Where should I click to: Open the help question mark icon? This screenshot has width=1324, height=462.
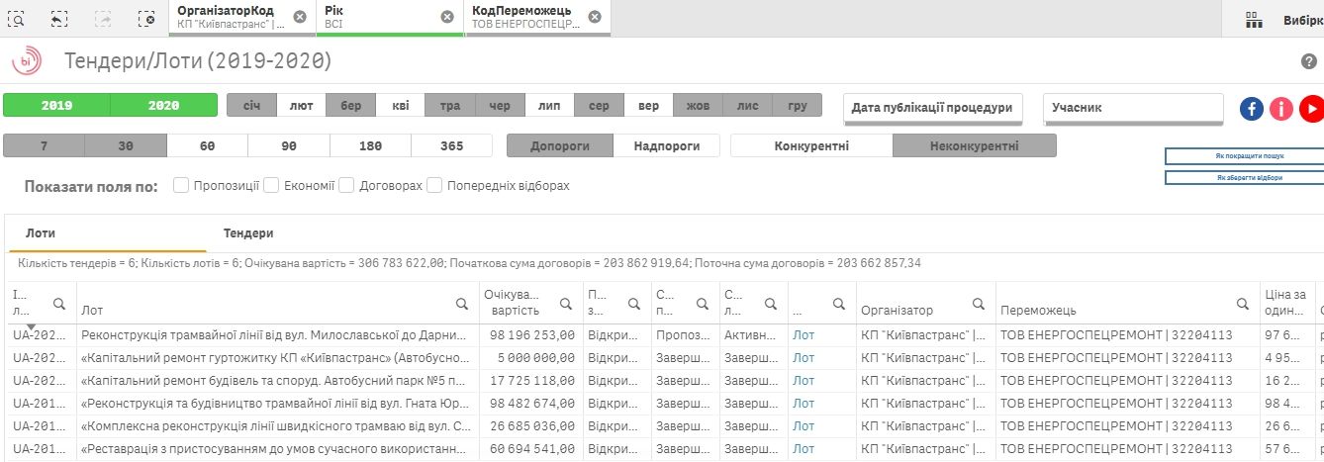1308,61
